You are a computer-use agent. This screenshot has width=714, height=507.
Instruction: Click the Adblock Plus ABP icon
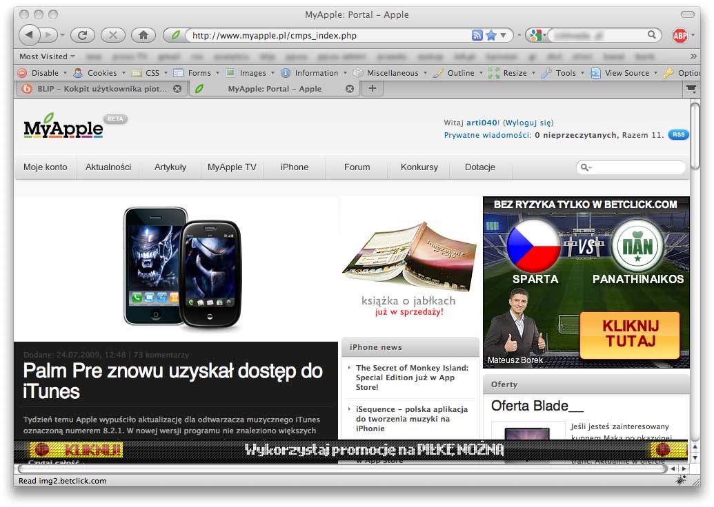680,35
